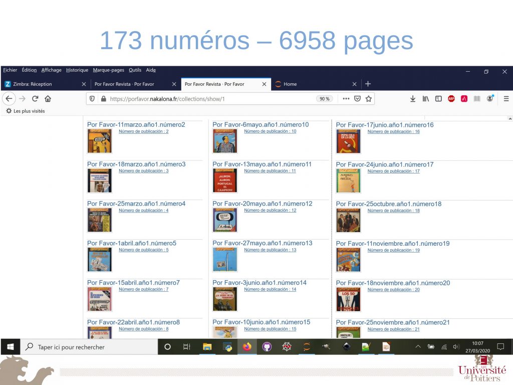Open the Firefox library icon
The height and width of the screenshot is (385, 513).
coord(425,99)
